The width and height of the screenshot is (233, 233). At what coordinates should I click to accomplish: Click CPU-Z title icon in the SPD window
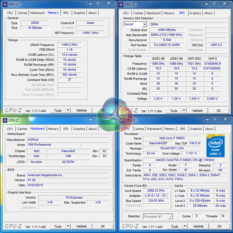click(121, 5)
